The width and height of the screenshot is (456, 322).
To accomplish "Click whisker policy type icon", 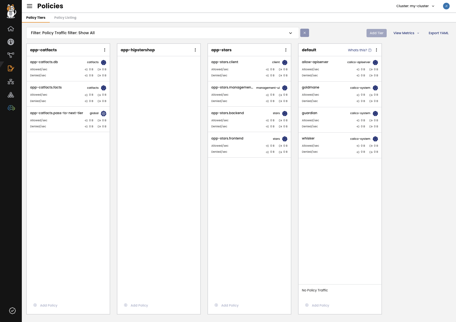I will tap(375, 139).
